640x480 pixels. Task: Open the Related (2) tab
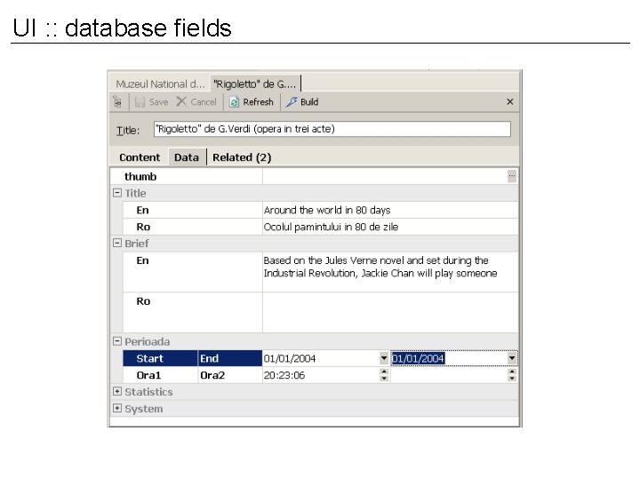pyautogui.click(x=242, y=157)
